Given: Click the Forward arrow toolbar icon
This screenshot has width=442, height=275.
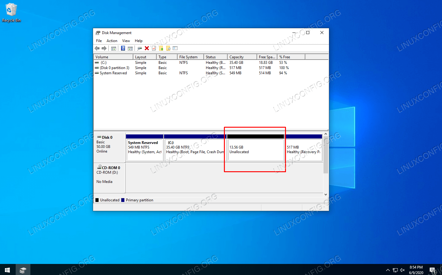Looking at the screenshot, I should (104, 48).
